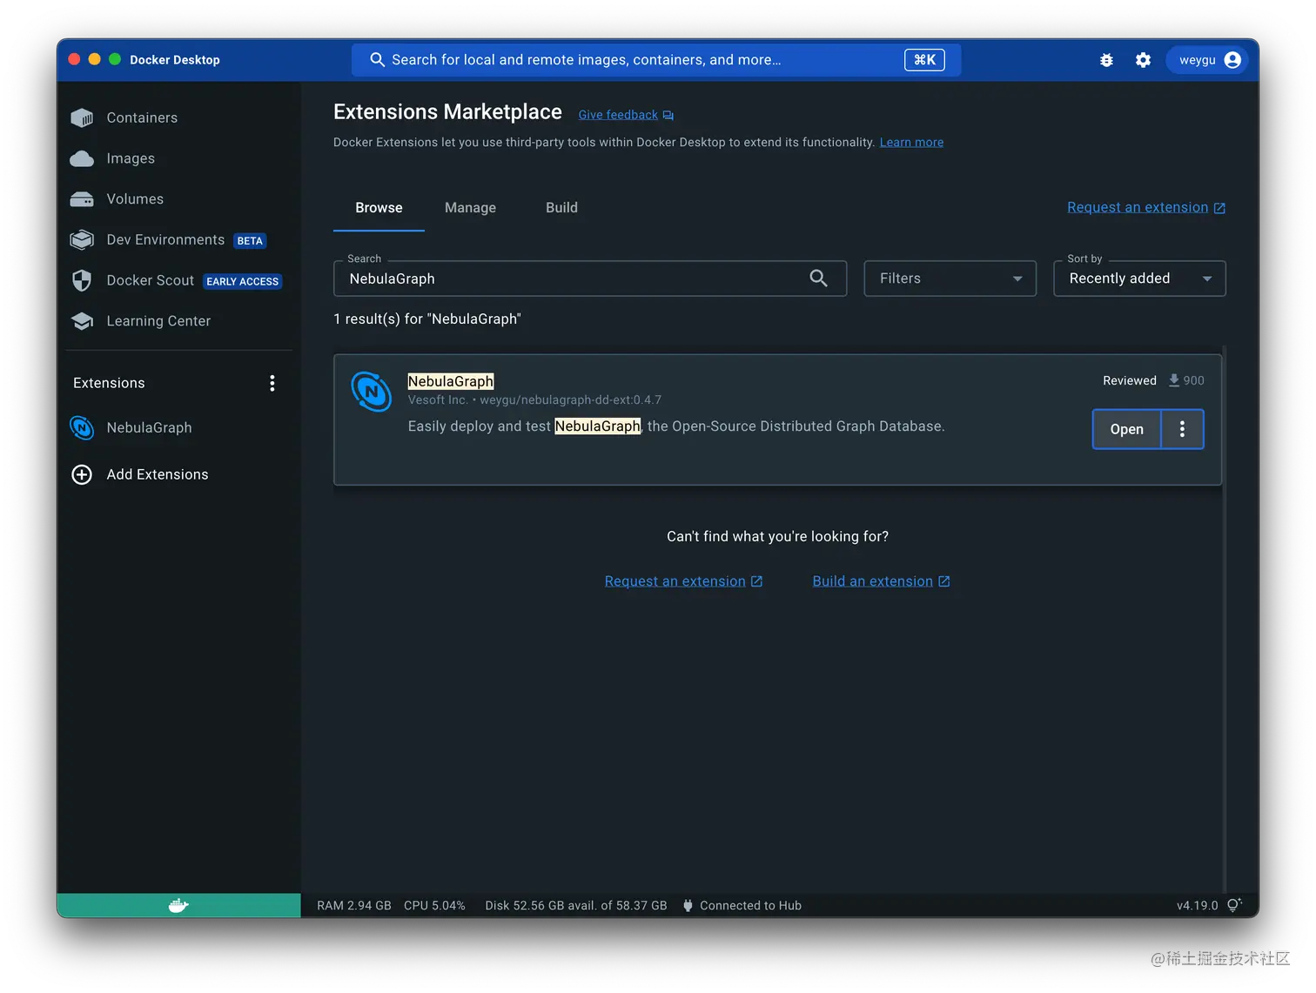The width and height of the screenshot is (1316, 993).
Task: Click the Extensions Marketplace heading
Action: [447, 112]
